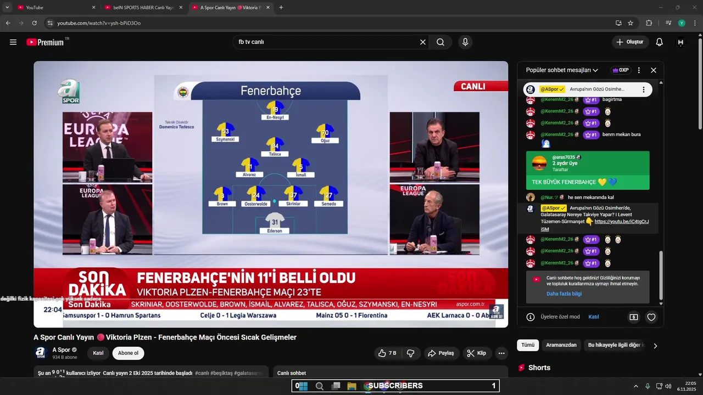Dislike the A Spor video
This screenshot has width=703, height=395.
click(x=410, y=353)
